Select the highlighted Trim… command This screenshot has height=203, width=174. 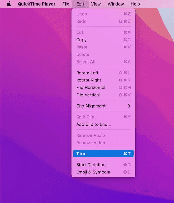(103, 154)
